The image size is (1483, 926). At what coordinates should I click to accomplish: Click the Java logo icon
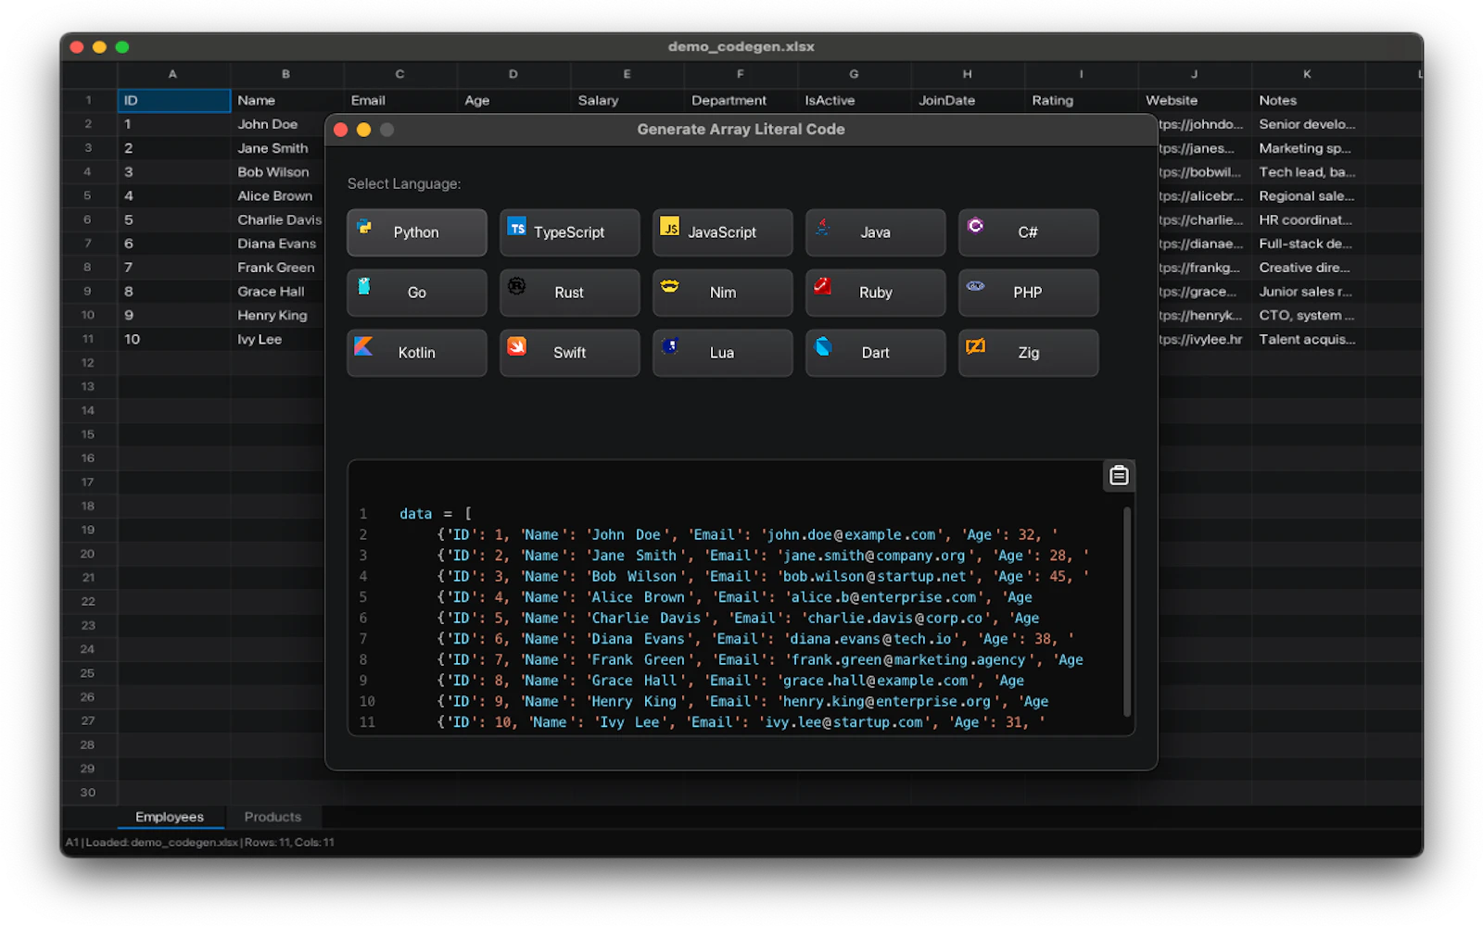pos(822,226)
